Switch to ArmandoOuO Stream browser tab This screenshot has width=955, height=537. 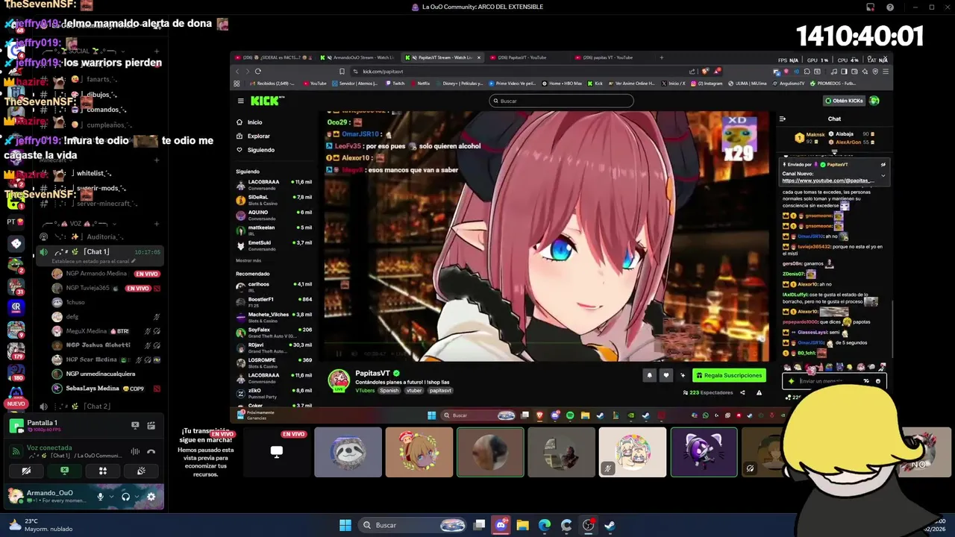(359, 57)
